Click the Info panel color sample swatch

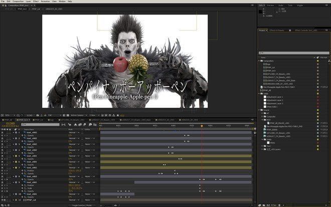(x=260, y=12)
